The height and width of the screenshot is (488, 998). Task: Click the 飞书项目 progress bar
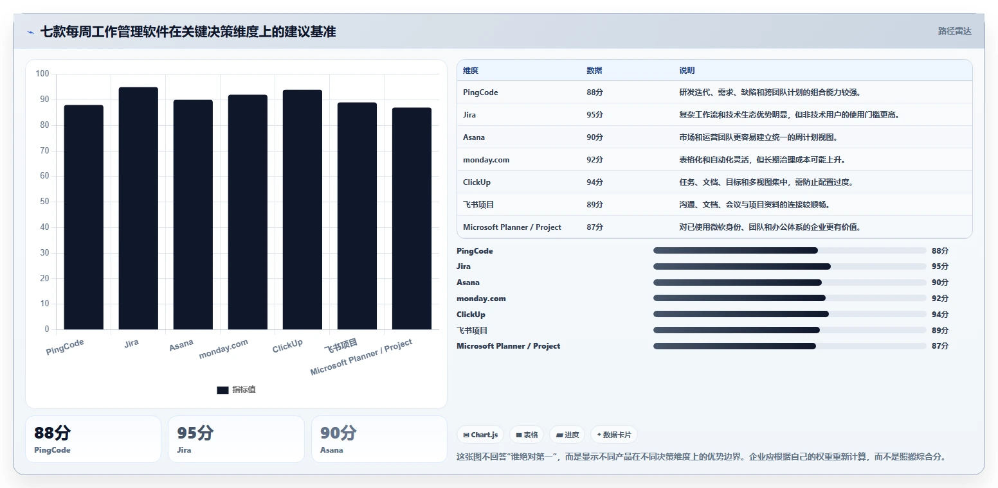tap(790, 330)
